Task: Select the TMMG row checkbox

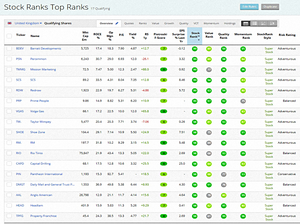Action: pos(9,69)
